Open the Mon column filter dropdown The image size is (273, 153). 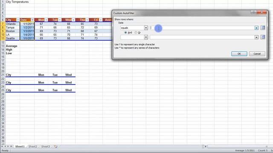(46, 20)
